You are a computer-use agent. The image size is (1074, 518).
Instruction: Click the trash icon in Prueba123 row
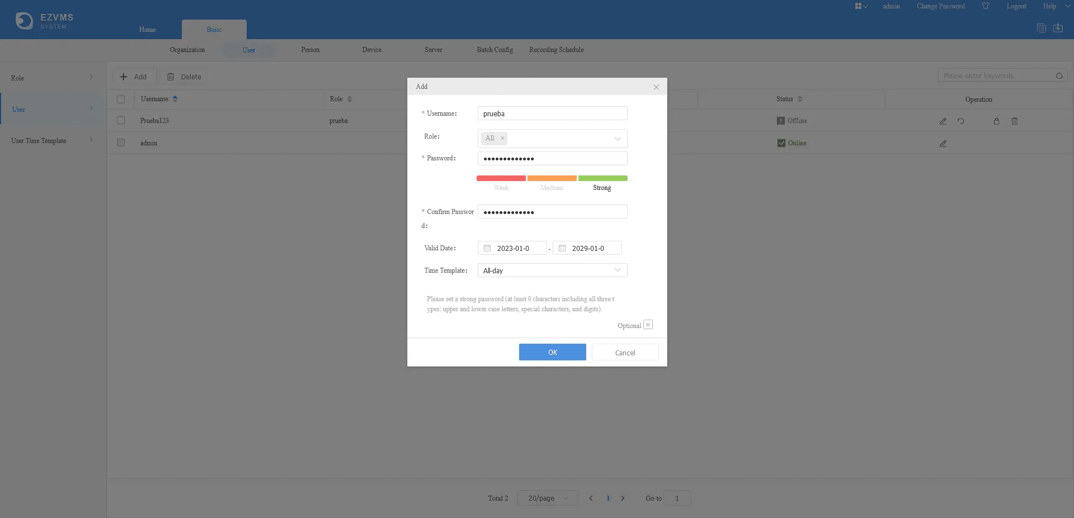1014,121
